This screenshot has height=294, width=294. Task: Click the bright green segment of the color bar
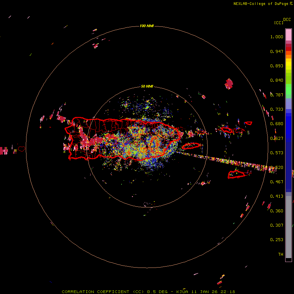coord(288,89)
